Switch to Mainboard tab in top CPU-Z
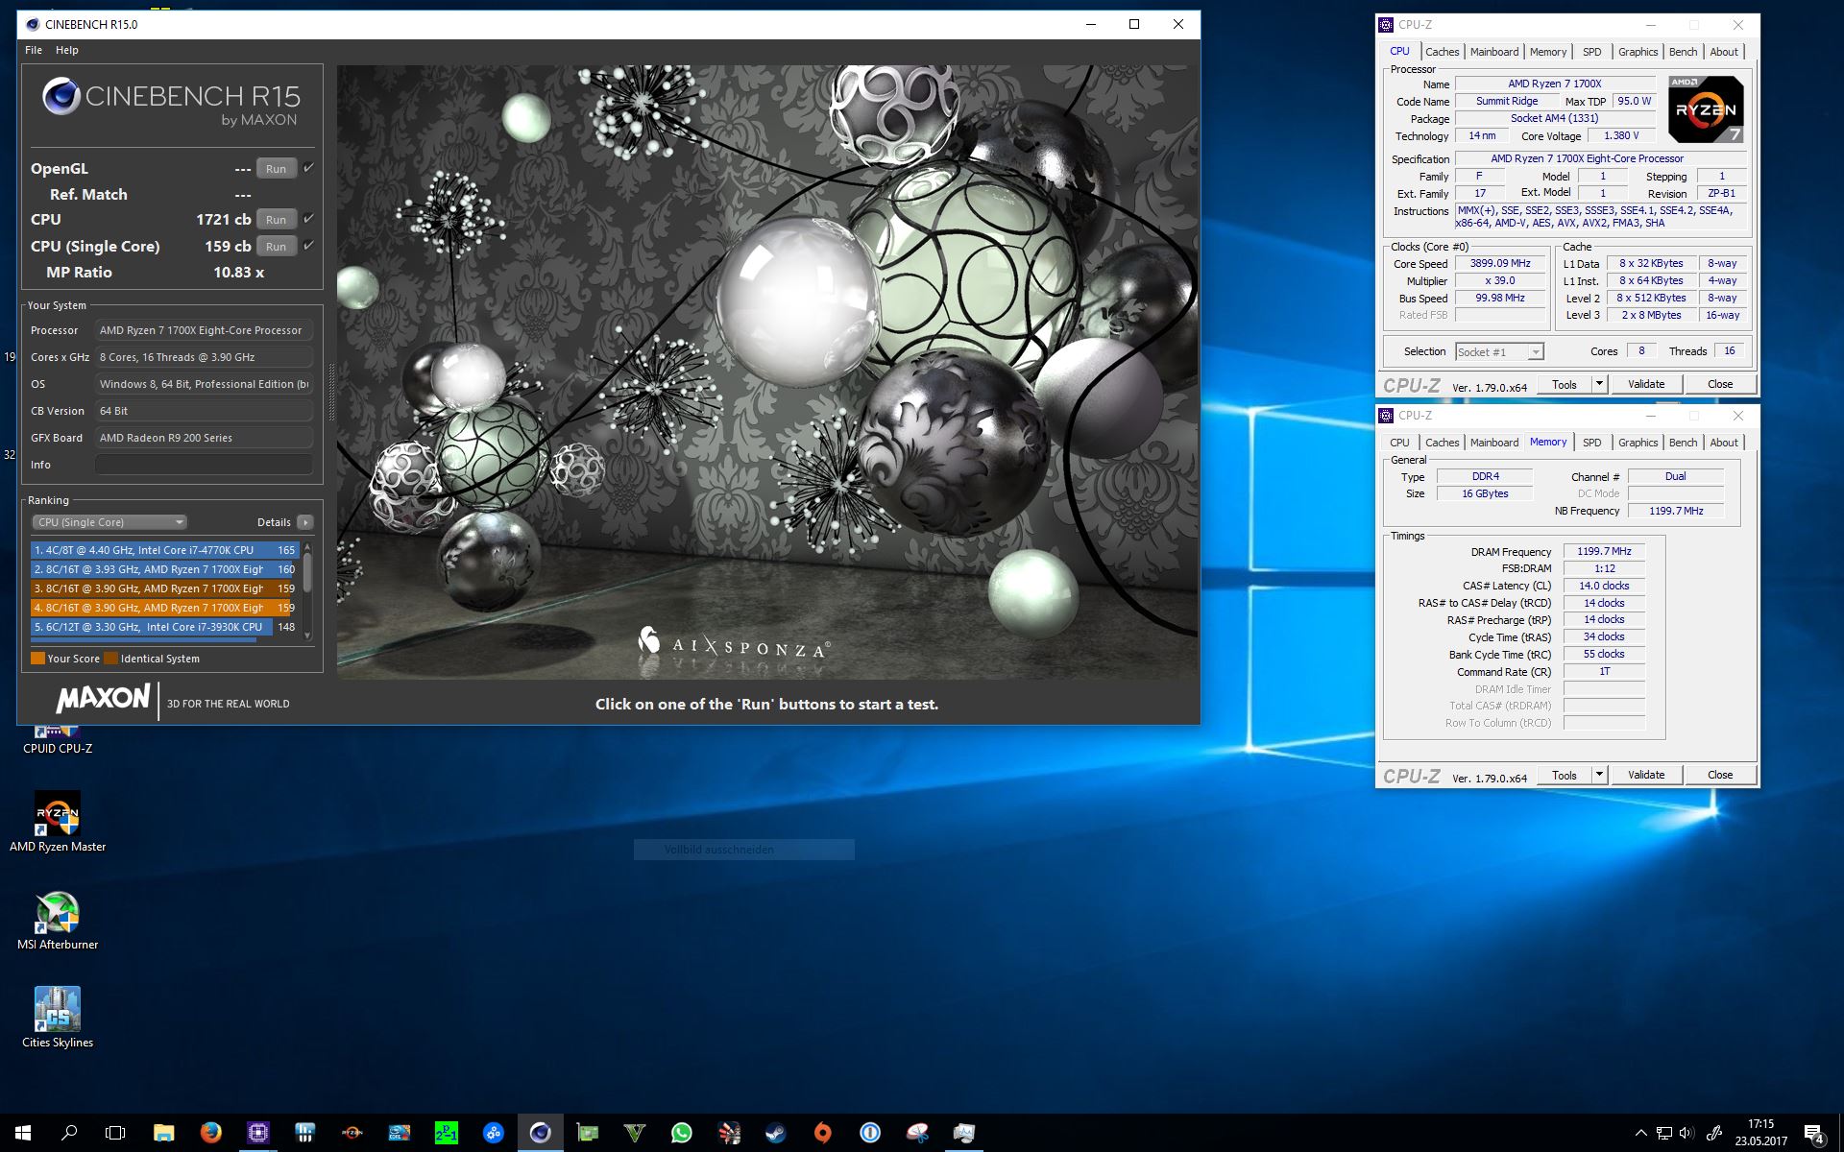The height and width of the screenshot is (1152, 1844). point(1493,52)
